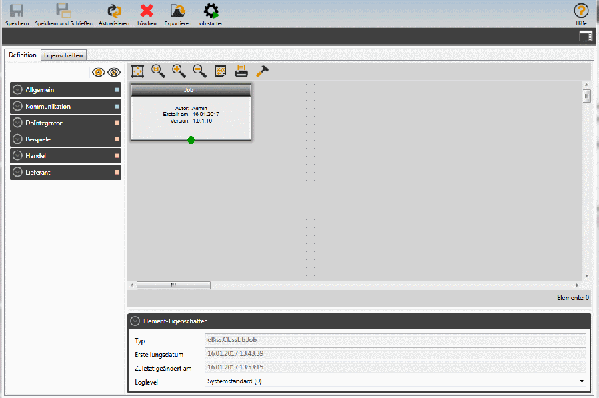This screenshot has width=599, height=398.
Task: Click the Exportieren icon
Action: (178, 11)
